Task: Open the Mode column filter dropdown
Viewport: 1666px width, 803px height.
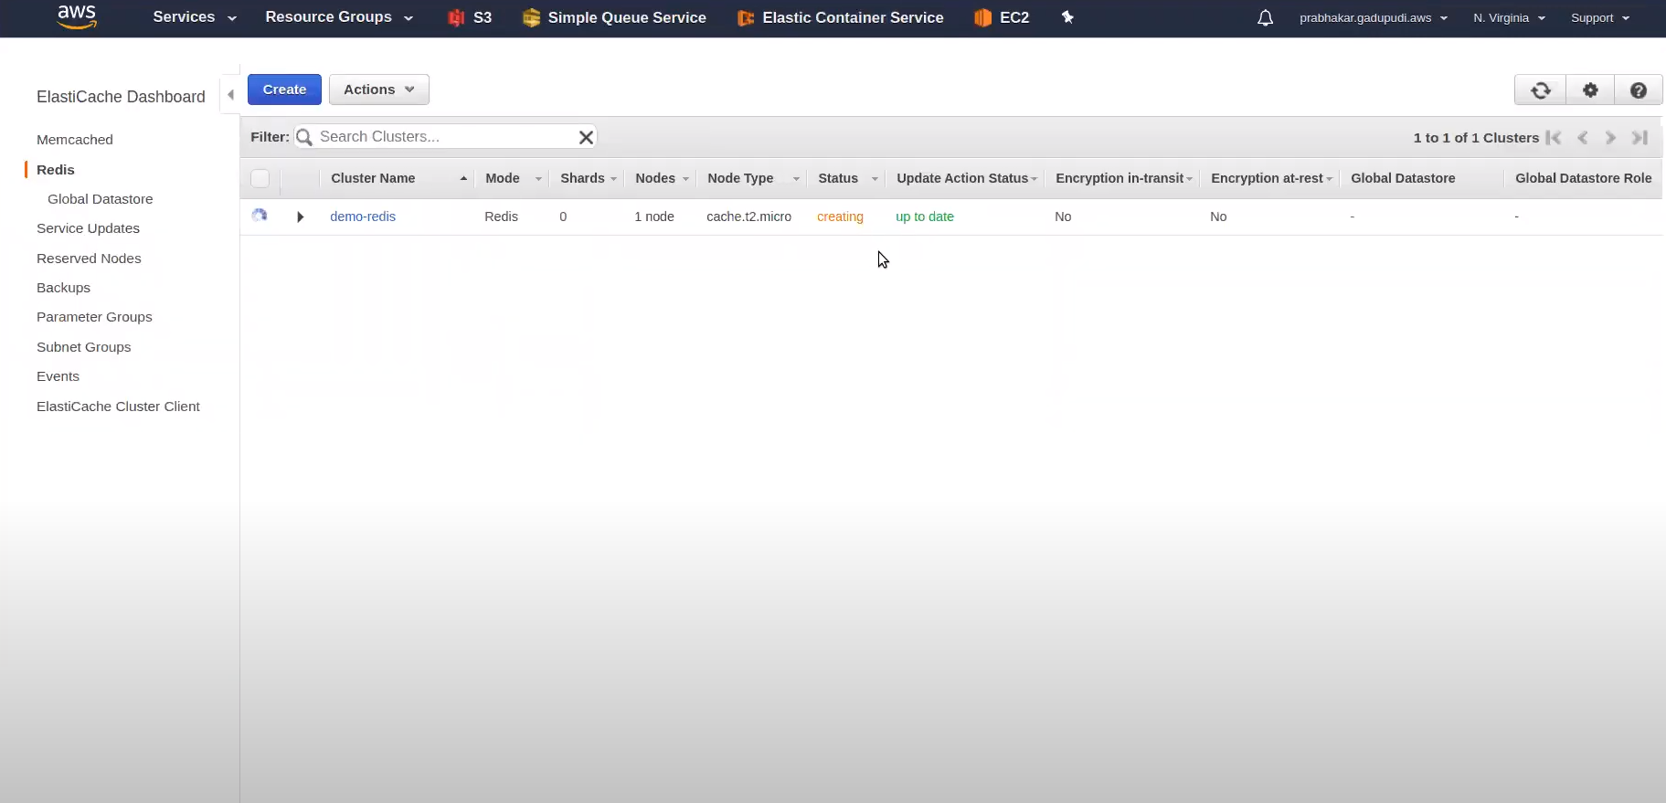Action: point(538,179)
